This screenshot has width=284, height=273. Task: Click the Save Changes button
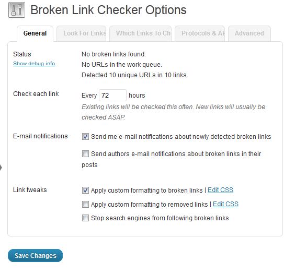(36, 255)
